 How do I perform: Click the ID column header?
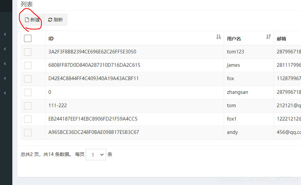point(134,38)
